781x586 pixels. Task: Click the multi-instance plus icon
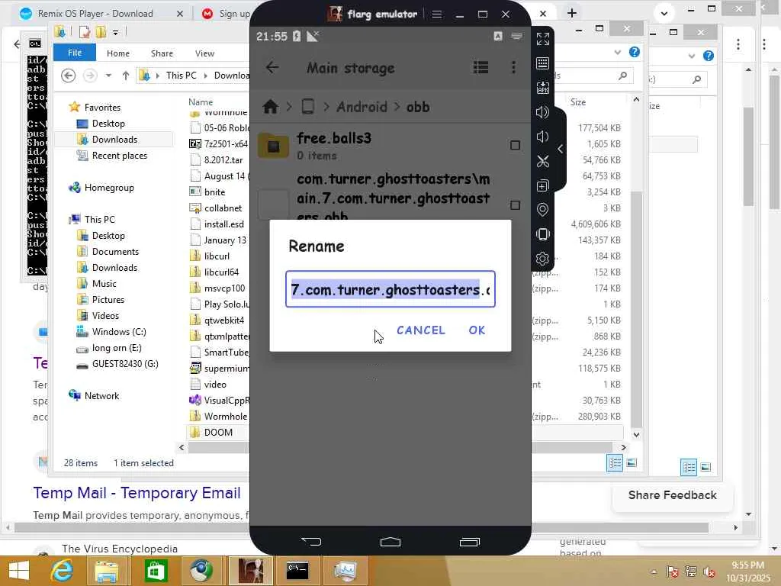point(543,185)
